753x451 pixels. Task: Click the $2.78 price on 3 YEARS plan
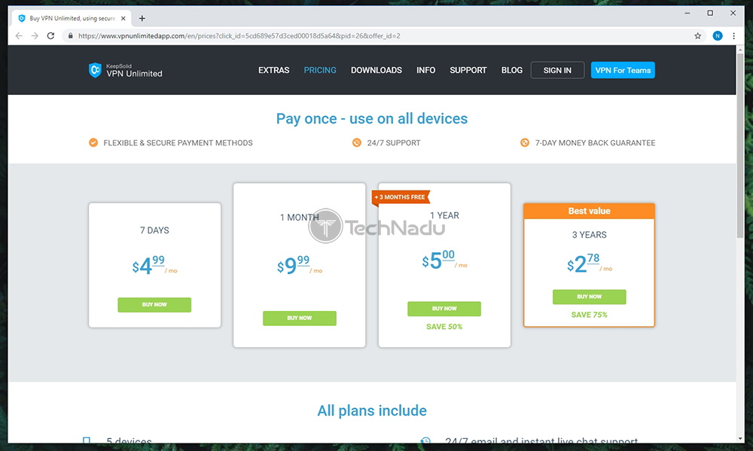coord(590,264)
